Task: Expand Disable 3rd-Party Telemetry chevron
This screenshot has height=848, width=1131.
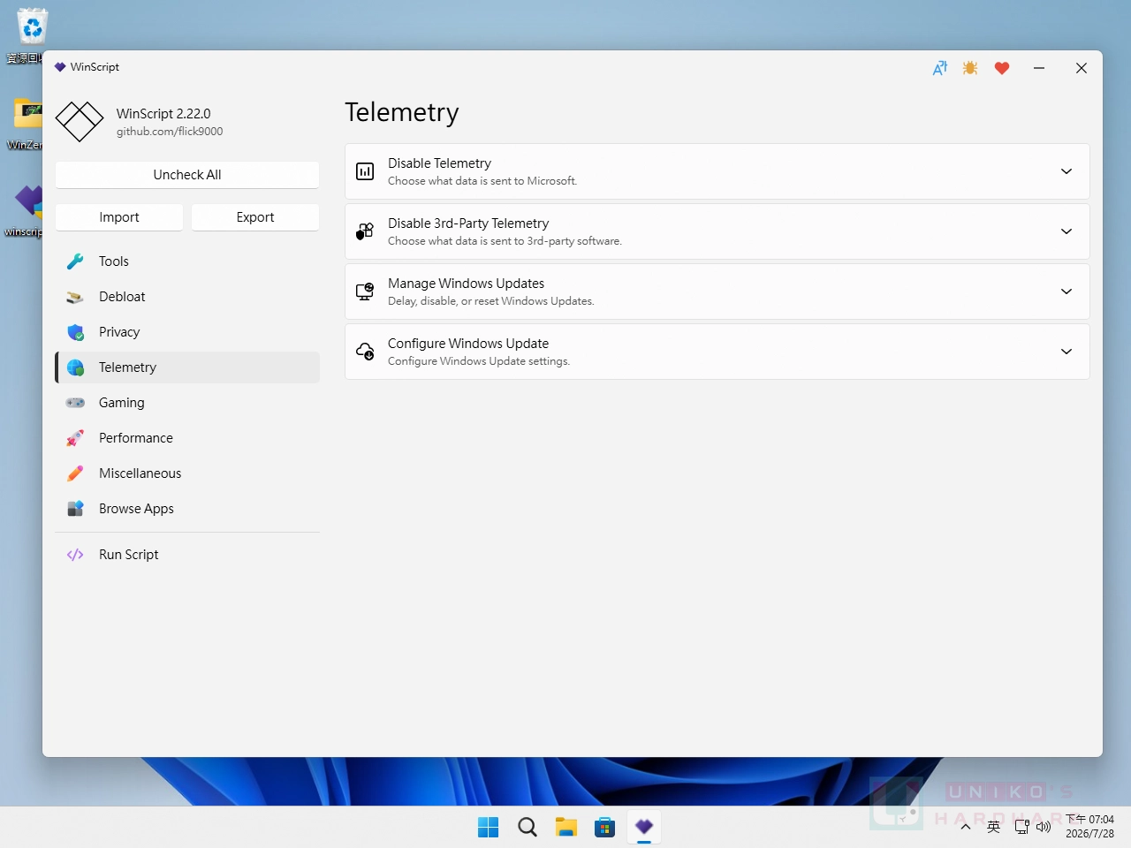Action: [1066, 231]
